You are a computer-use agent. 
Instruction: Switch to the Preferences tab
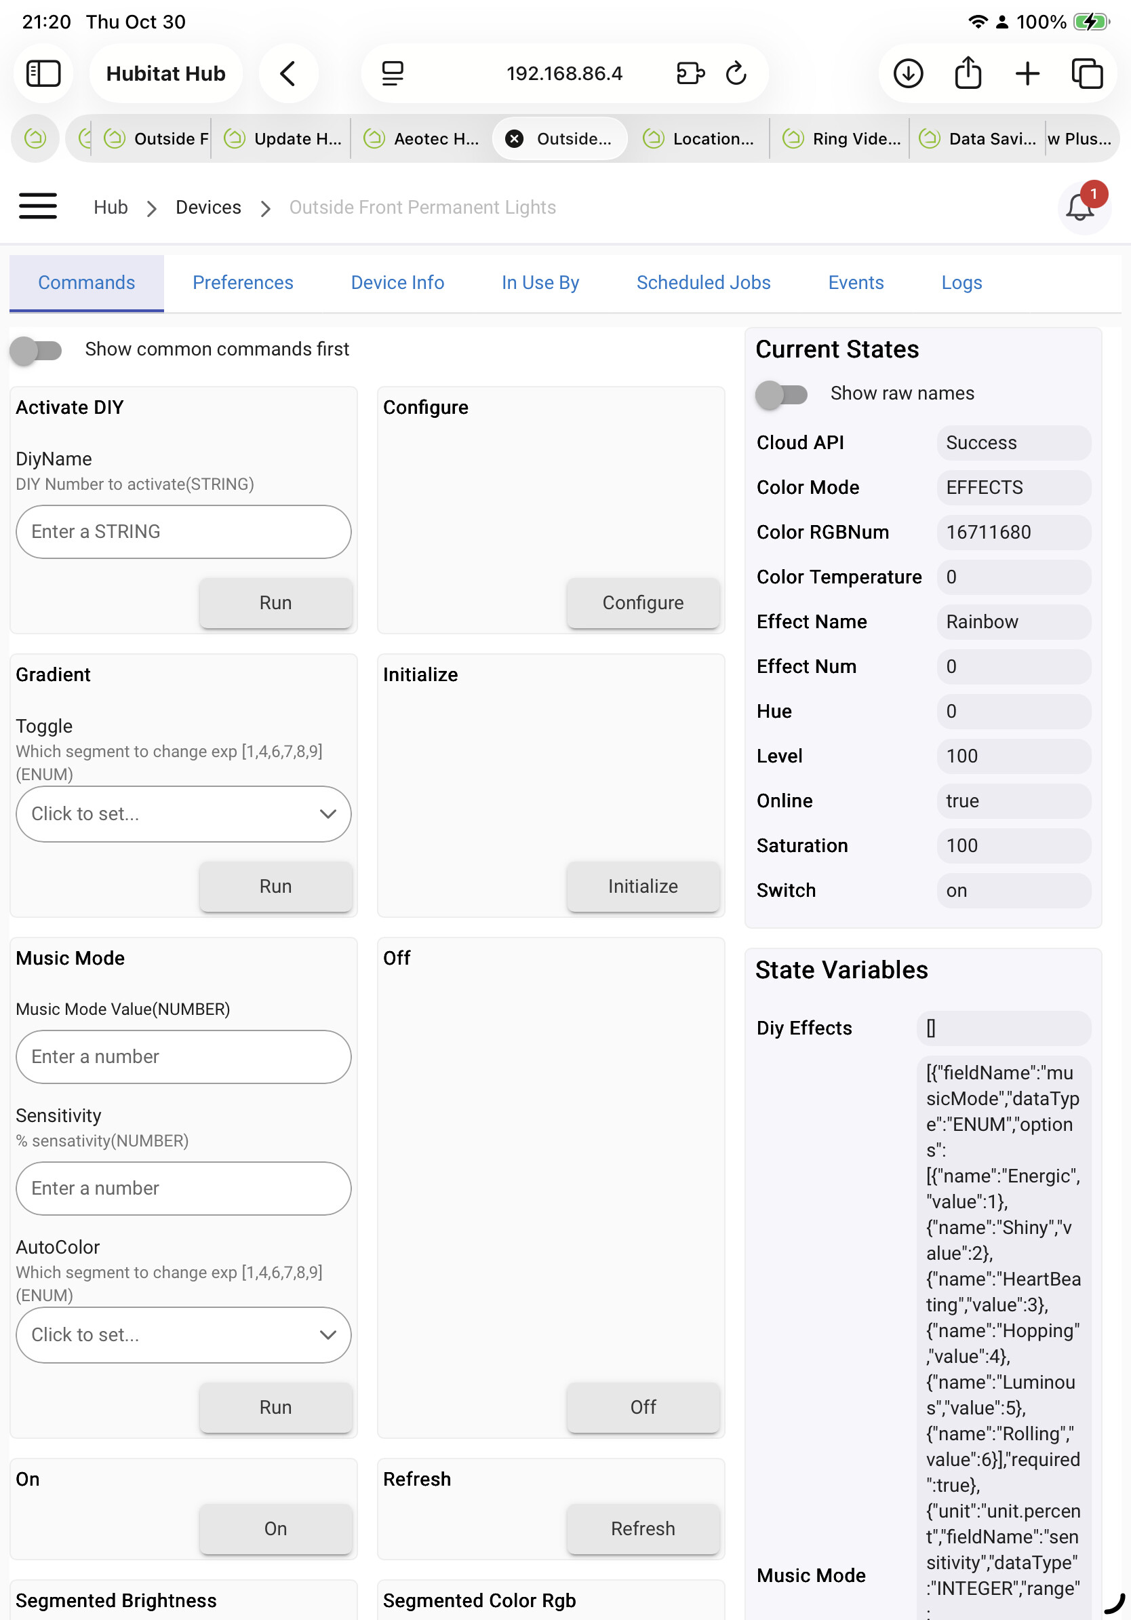(x=243, y=283)
